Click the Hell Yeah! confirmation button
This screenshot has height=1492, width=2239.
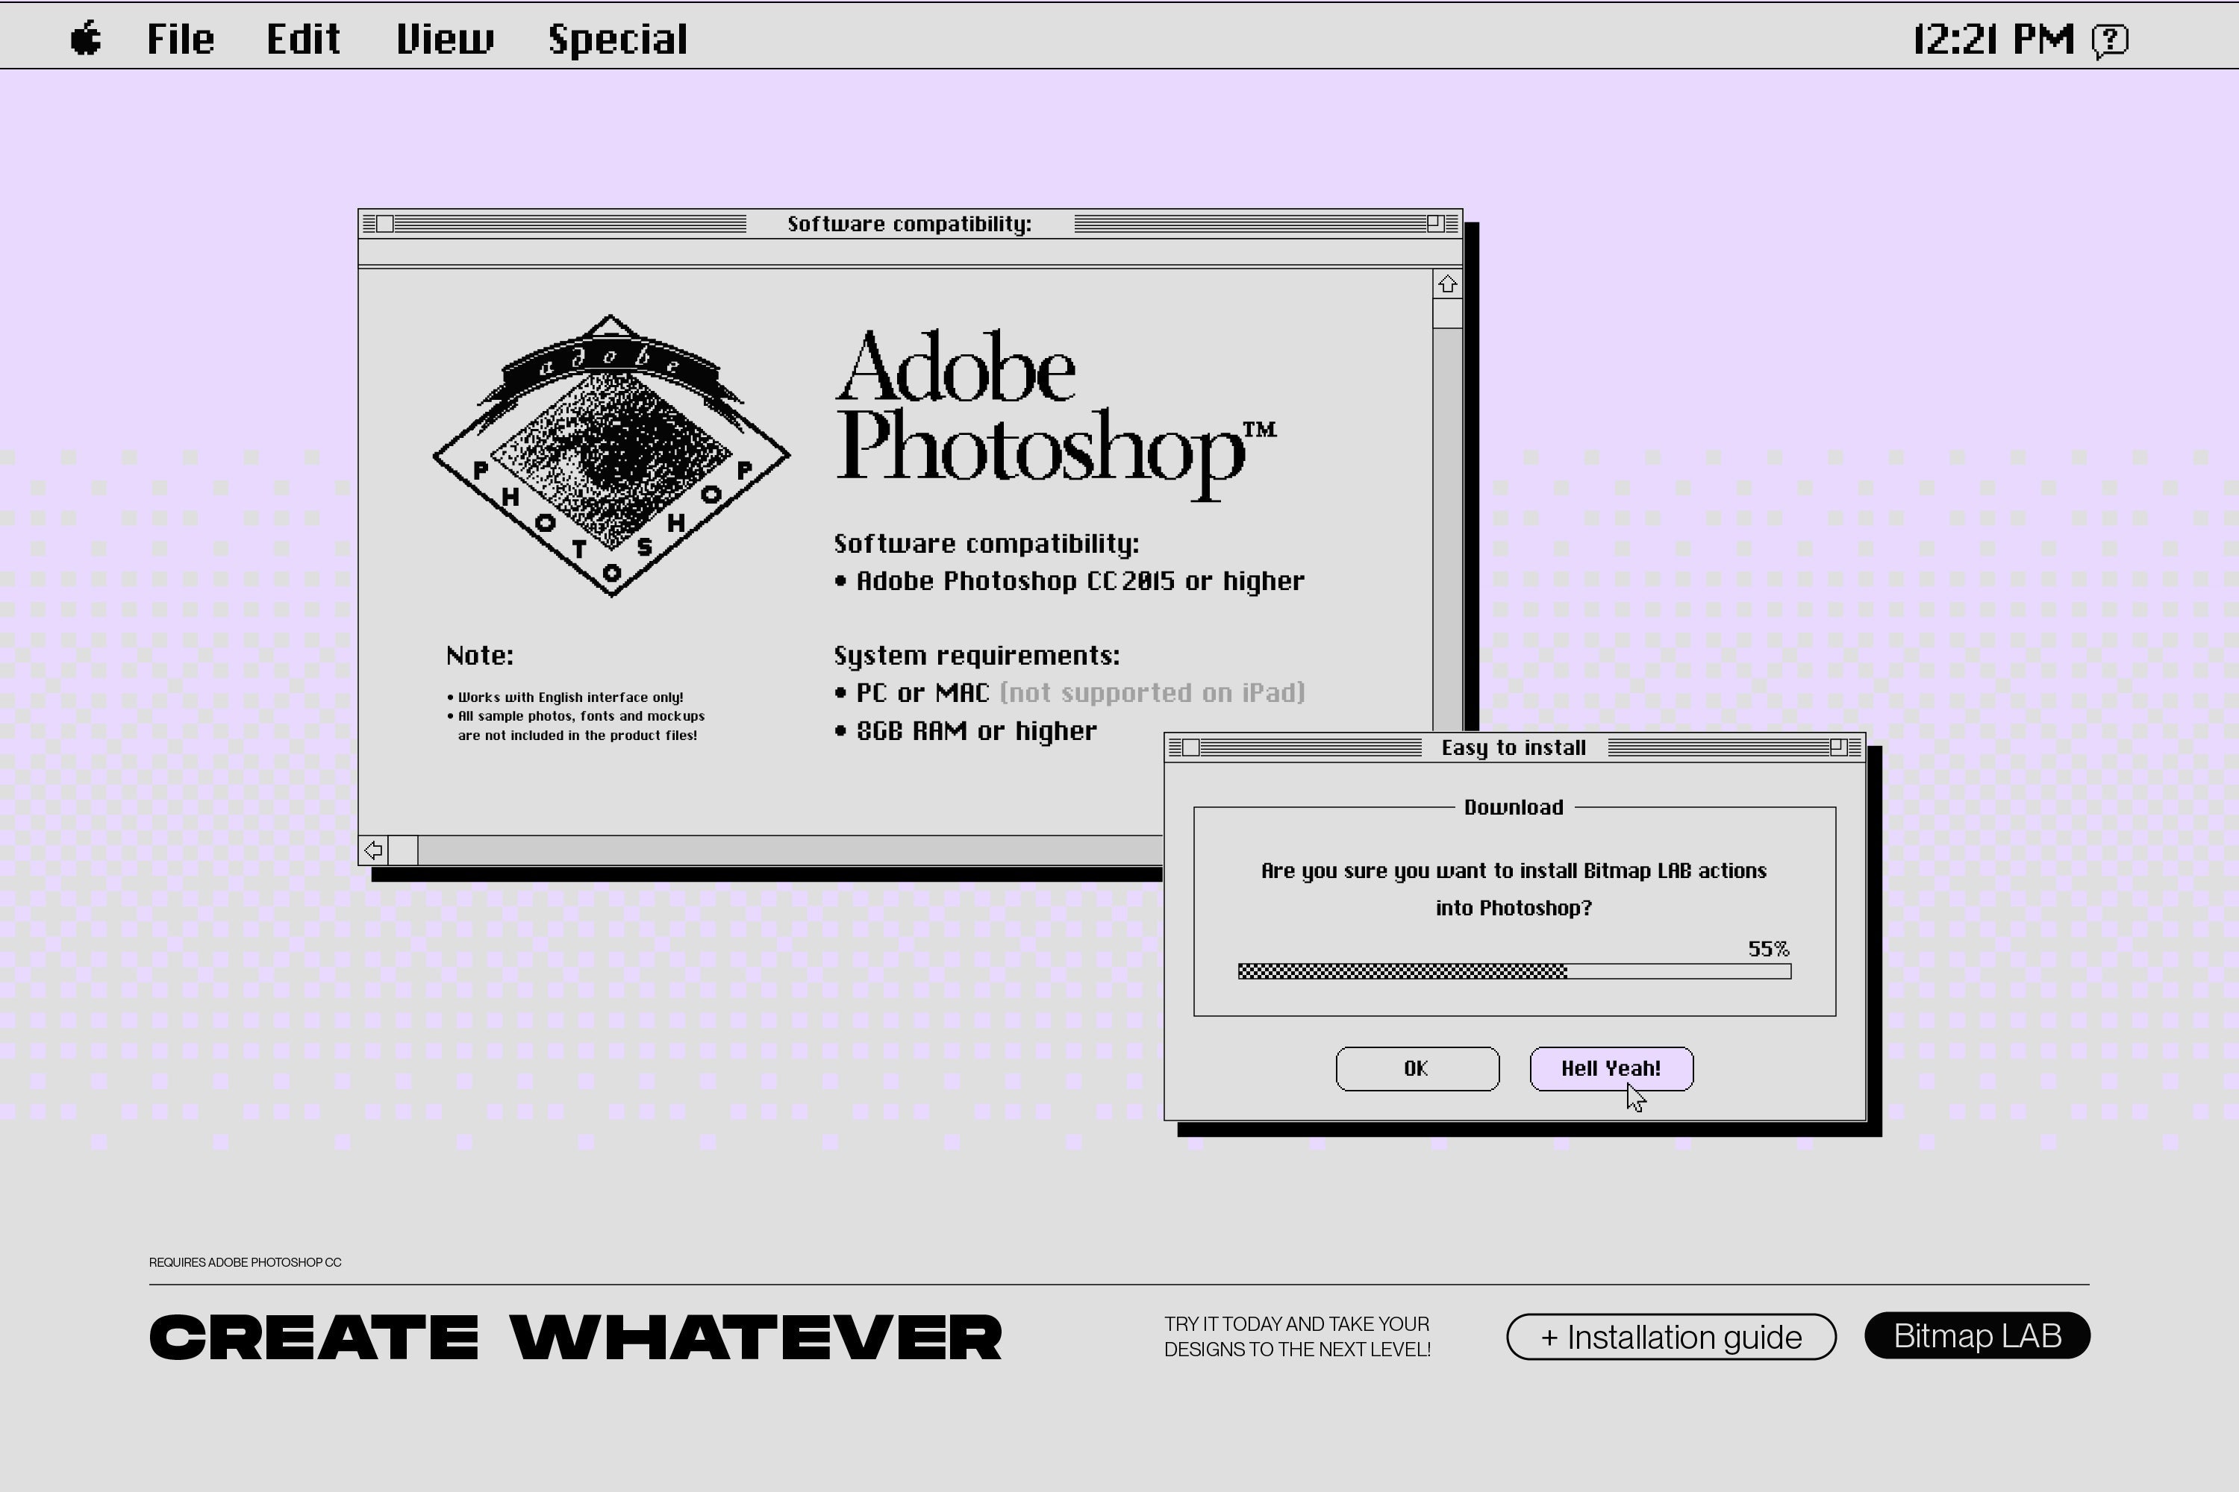coord(1611,1068)
